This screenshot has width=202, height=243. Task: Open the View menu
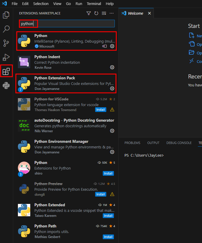pos(57,4)
